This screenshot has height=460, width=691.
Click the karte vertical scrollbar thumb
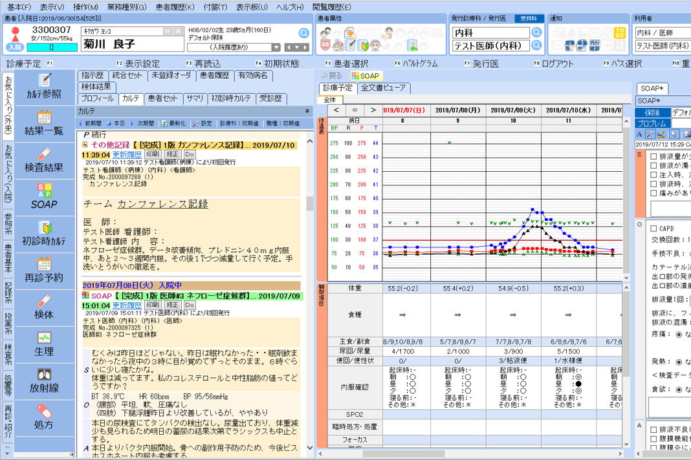[x=310, y=204]
